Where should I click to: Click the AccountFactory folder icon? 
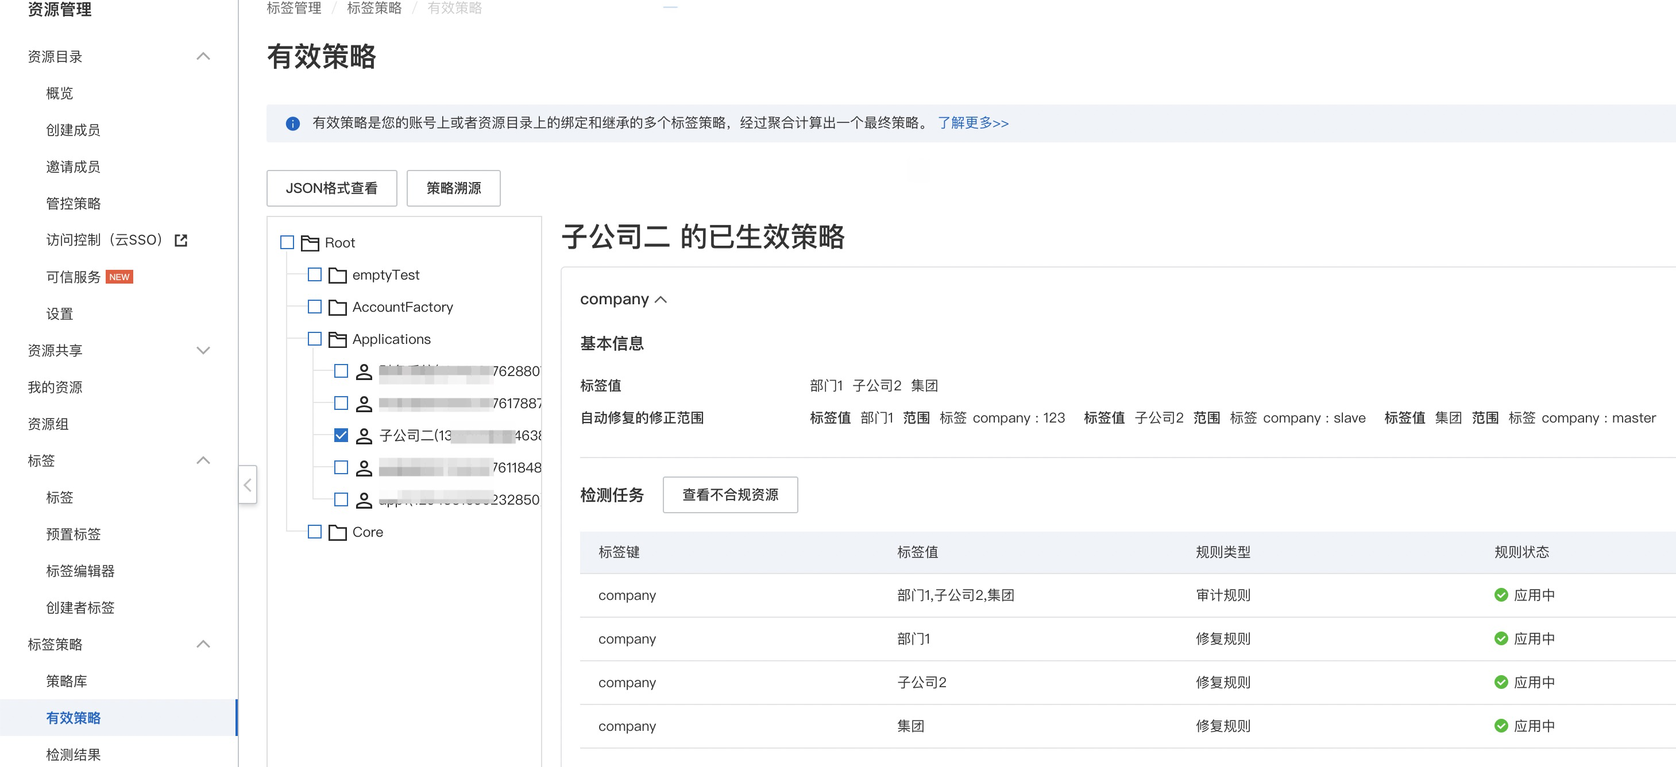[x=337, y=307]
